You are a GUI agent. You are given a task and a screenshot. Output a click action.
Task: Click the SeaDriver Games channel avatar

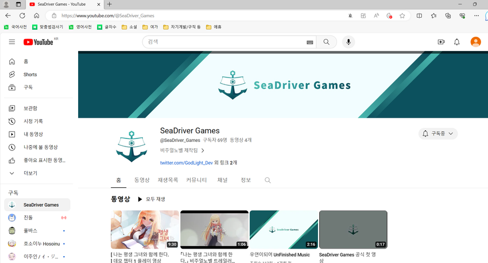[131, 146]
